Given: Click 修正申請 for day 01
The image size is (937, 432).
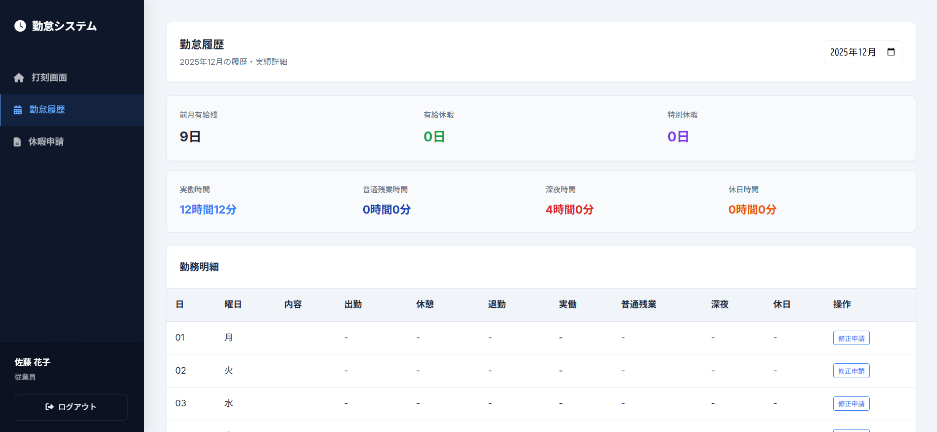Looking at the screenshot, I should click(x=851, y=338).
